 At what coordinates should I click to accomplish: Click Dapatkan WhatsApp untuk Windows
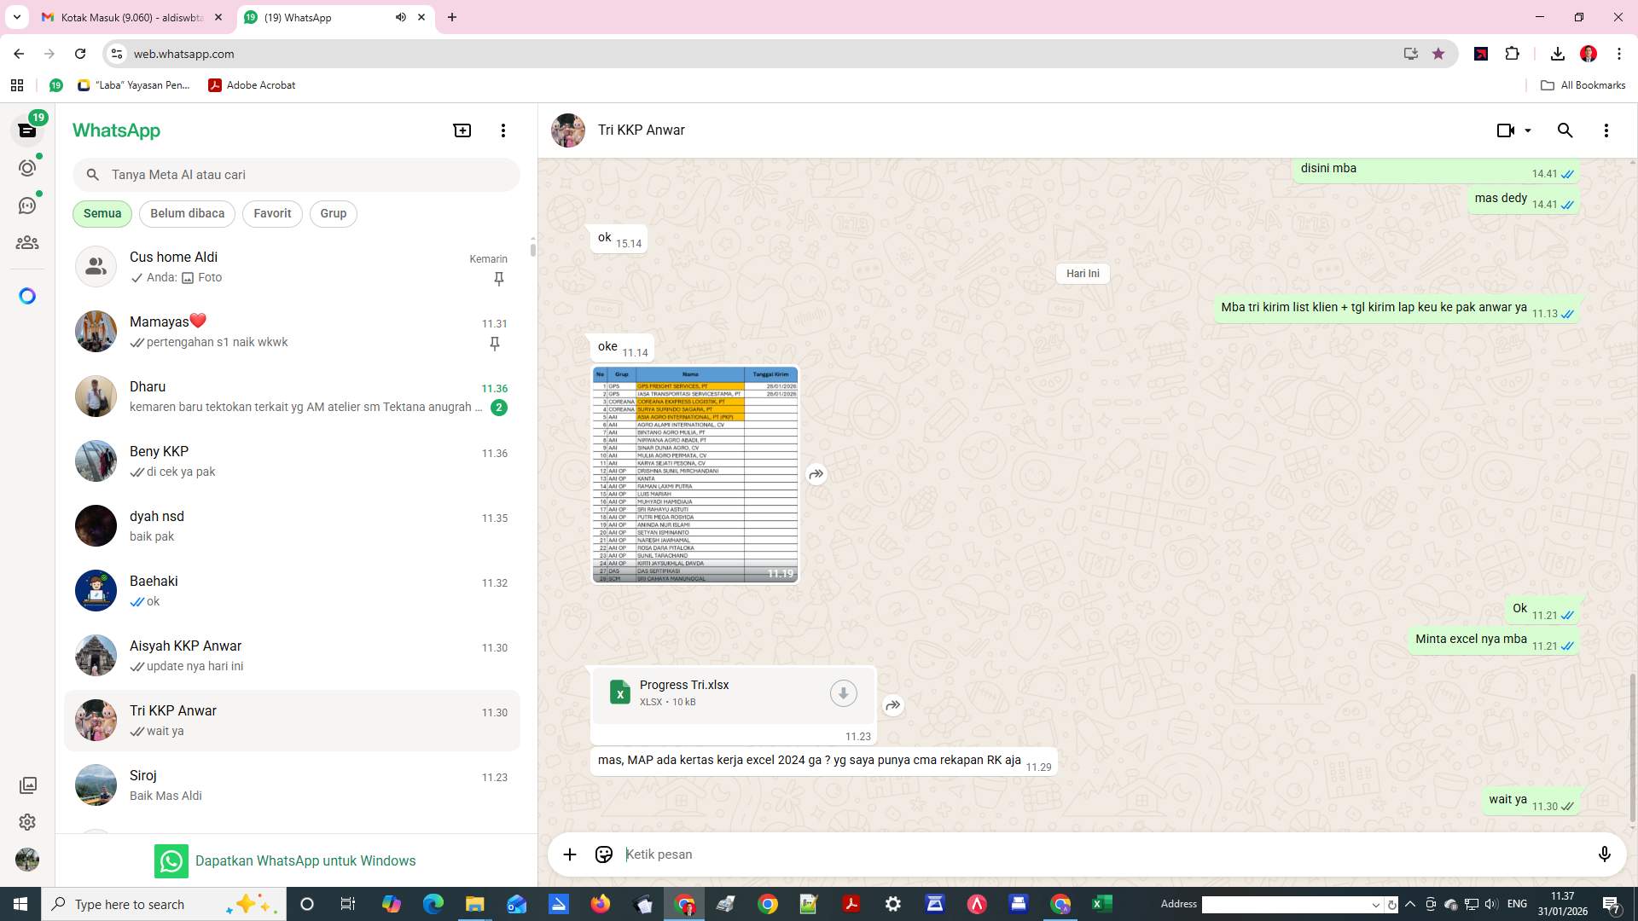point(305,860)
